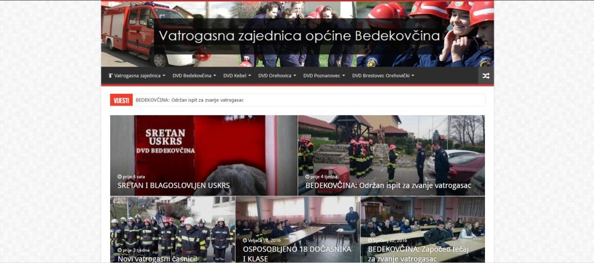Image resolution: width=594 pixels, height=263 pixels.
Task: Expand the DVD Kebel menu arrow
Action: coord(249,76)
